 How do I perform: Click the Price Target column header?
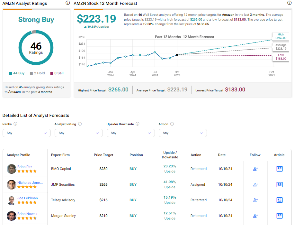click(x=103, y=155)
